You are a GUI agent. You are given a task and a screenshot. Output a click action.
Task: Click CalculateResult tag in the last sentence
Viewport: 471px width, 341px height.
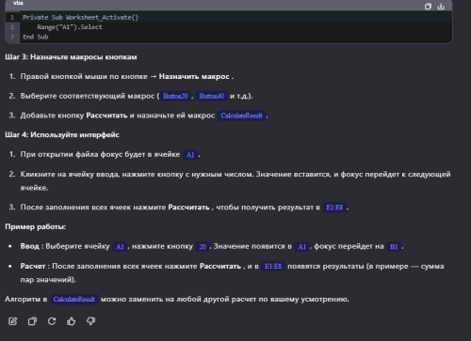74,300
